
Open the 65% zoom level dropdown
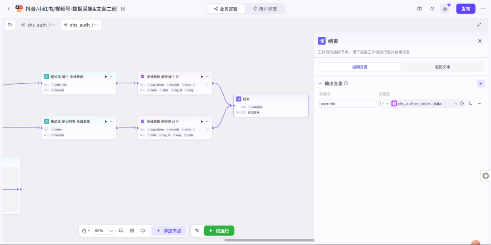(x=104, y=231)
